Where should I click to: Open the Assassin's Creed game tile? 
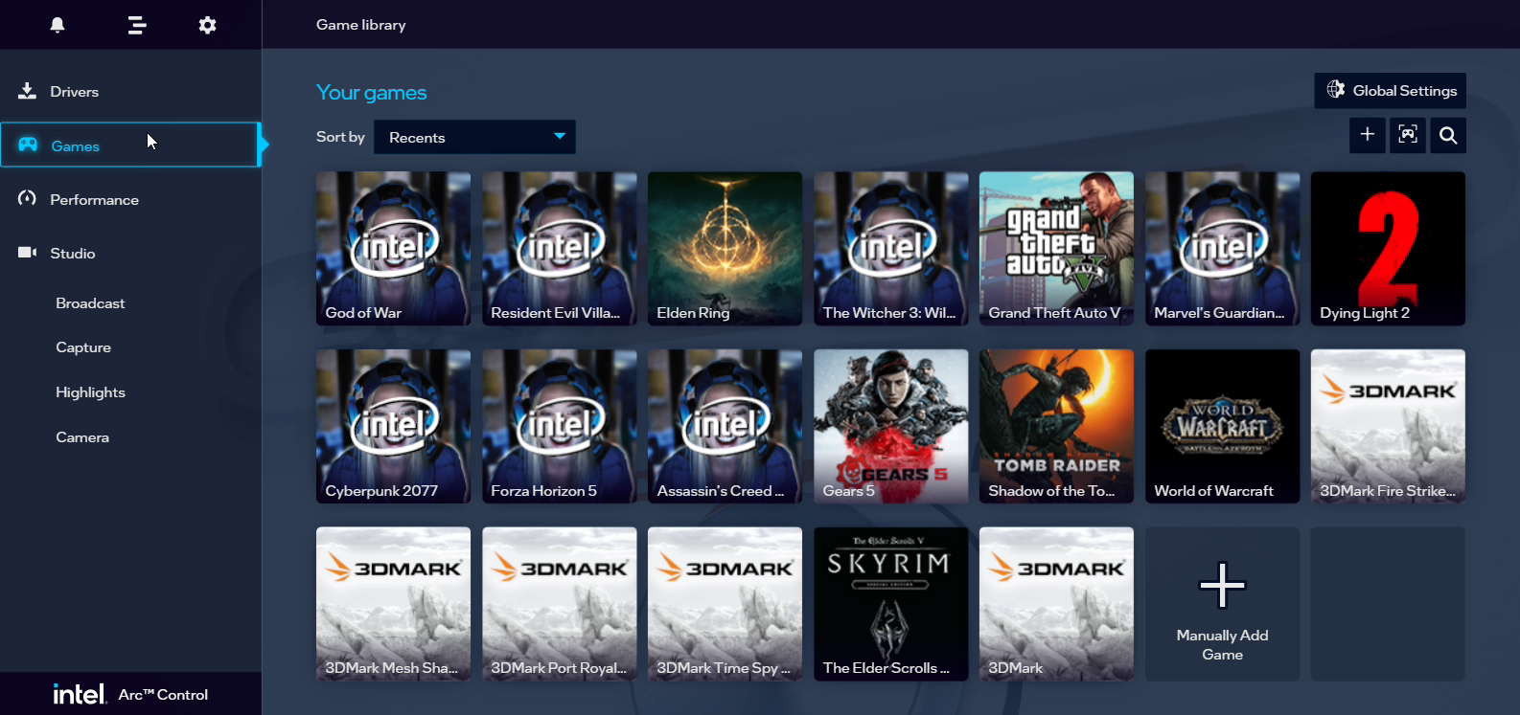click(725, 426)
